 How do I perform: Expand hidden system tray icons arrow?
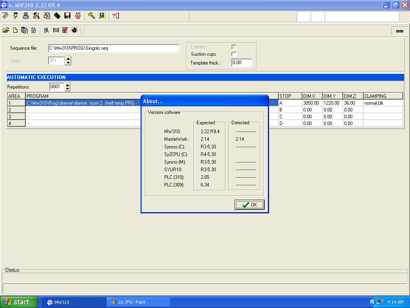(372, 302)
